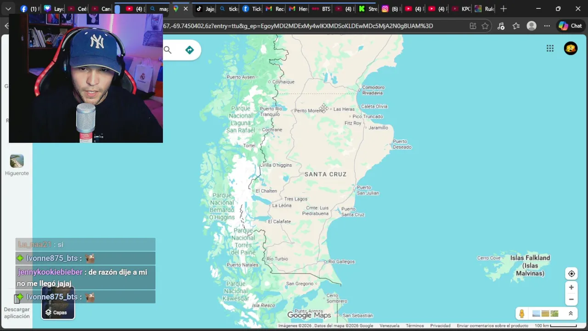Select the third imagery layer thumbnail

(x=554, y=314)
